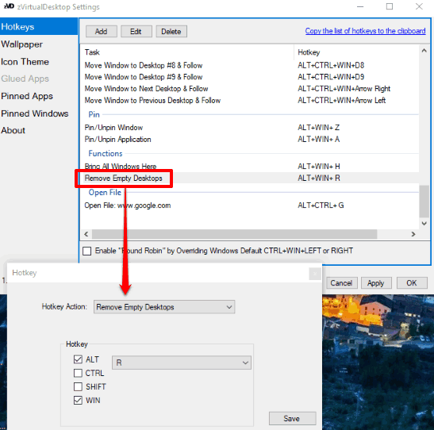Click the hotkey list scroll up arrow
This screenshot has width=434, height=430.
pos(424,51)
